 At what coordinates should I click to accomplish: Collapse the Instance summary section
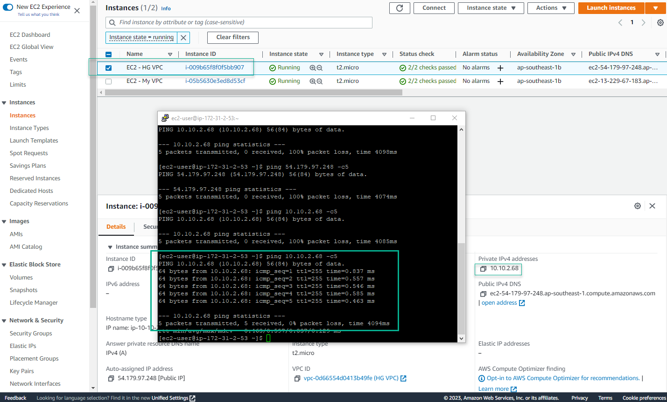(110, 247)
